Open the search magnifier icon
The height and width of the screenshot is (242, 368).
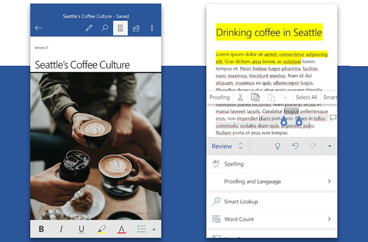[105, 28]
